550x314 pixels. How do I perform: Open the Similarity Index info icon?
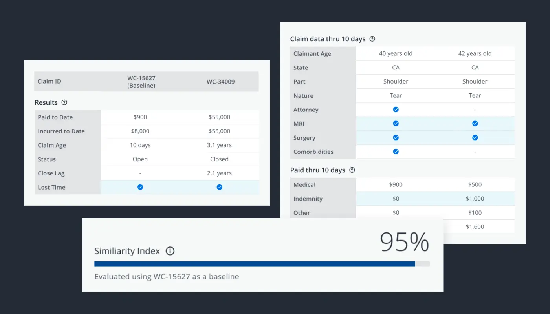[170, 251]
